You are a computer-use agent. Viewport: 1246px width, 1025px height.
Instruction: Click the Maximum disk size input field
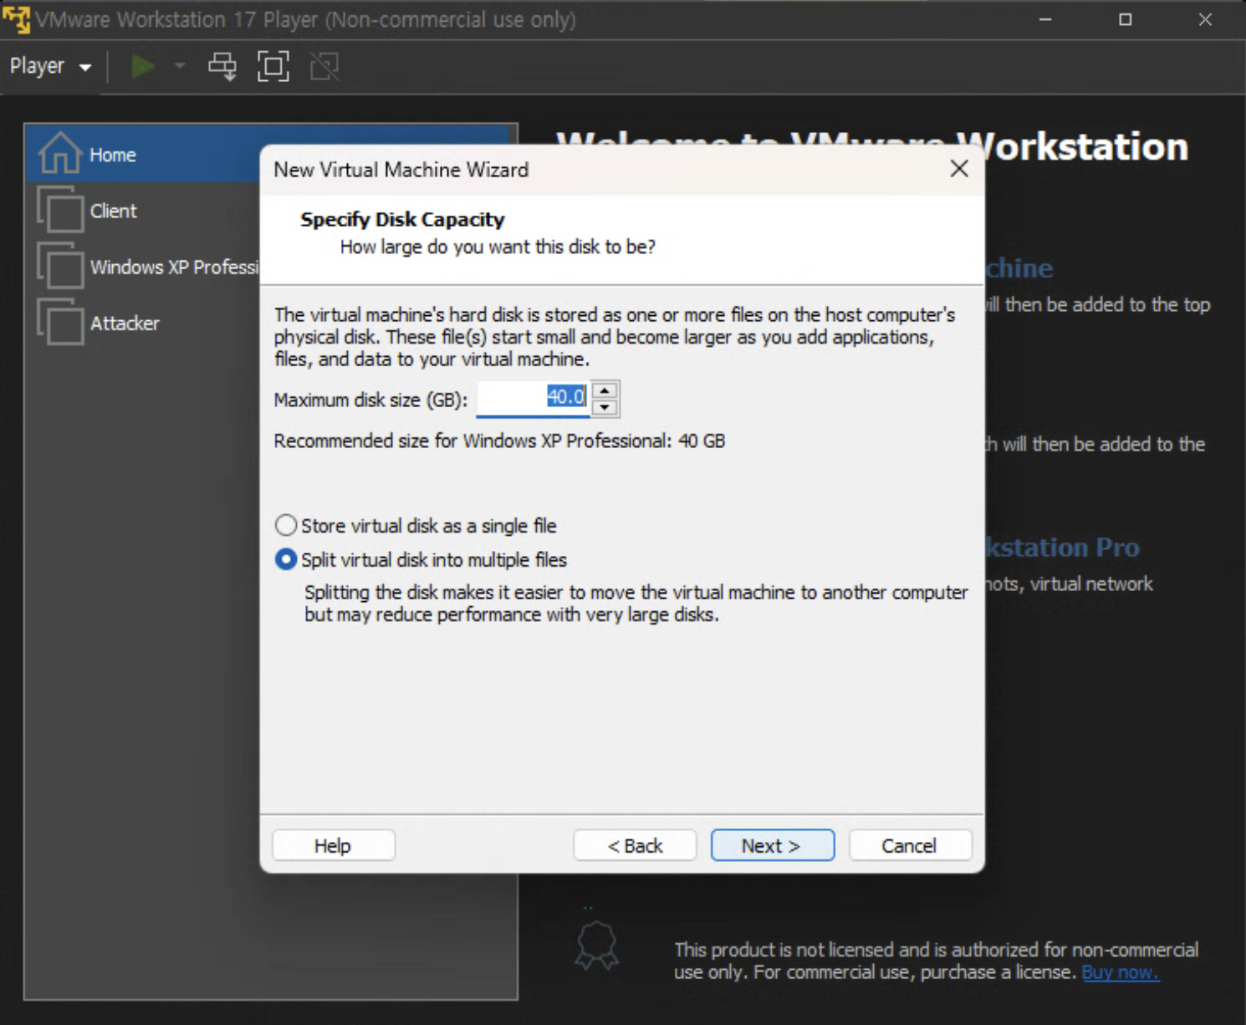(x=533, y=398)
